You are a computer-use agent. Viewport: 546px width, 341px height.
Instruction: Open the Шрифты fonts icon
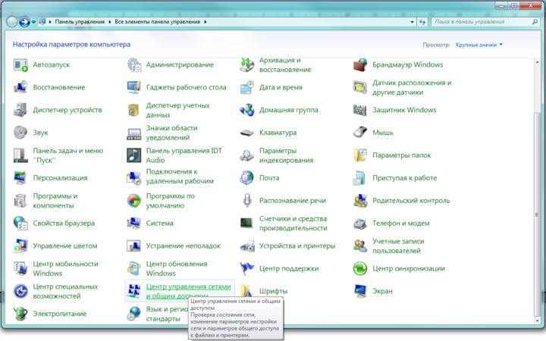pyautogui.click(x=247, y=291)
